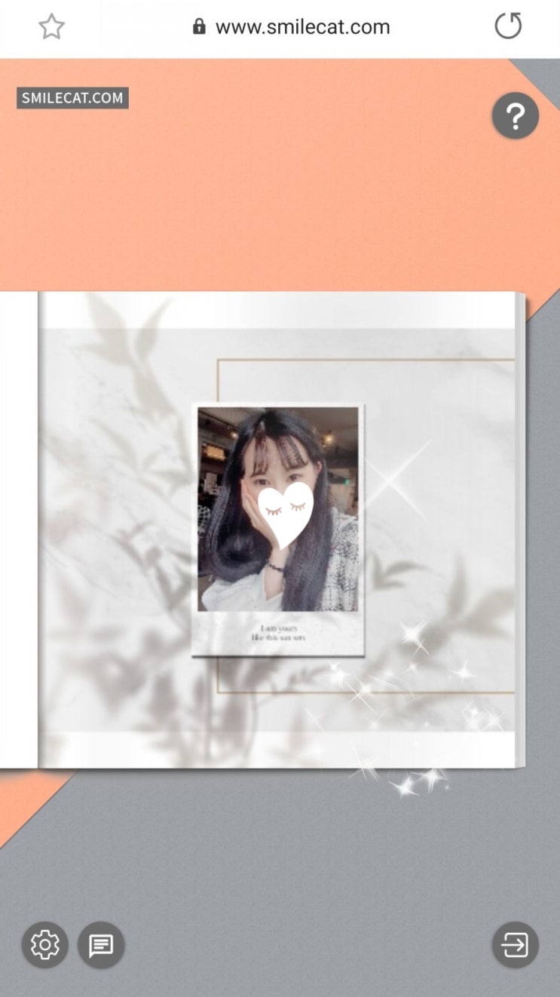Reload the page with refresh icon

pyautogui.click(x=508, y=26)
